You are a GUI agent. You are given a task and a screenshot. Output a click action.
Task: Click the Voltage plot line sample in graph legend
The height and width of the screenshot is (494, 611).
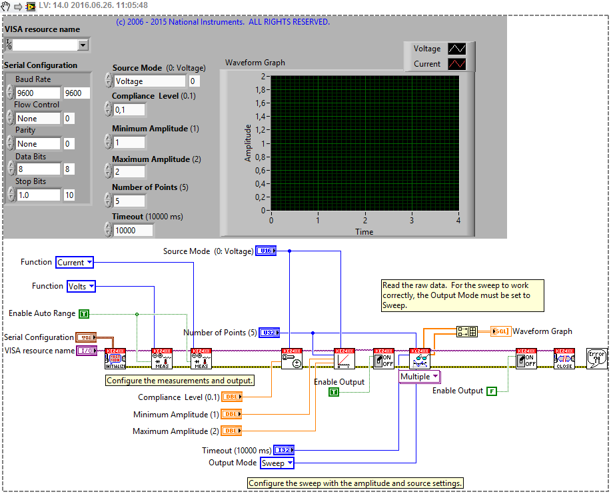pyautogui.click(x=458, y=49)
